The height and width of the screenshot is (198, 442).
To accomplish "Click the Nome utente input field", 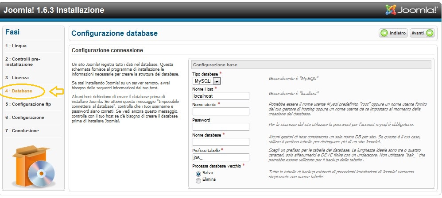I will point(221,111).
